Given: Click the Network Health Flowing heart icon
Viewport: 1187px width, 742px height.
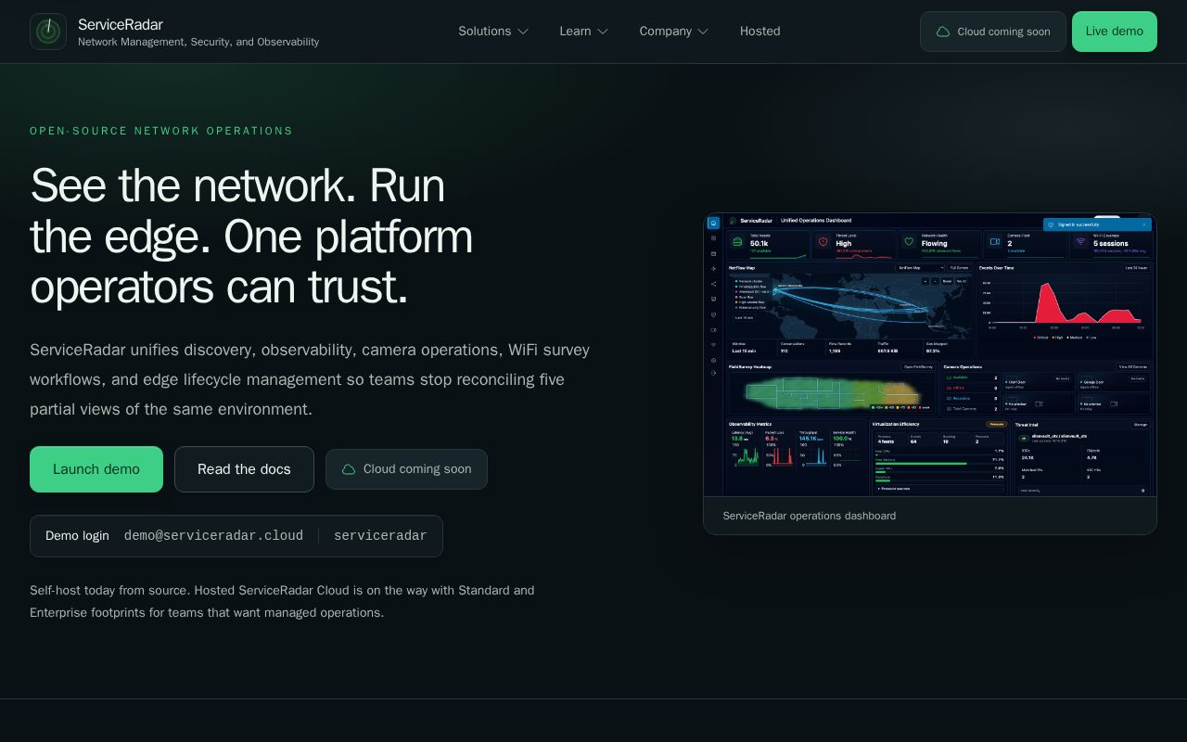Looking at the screenshot, I should pyautogui.click(x=909, y=242).
